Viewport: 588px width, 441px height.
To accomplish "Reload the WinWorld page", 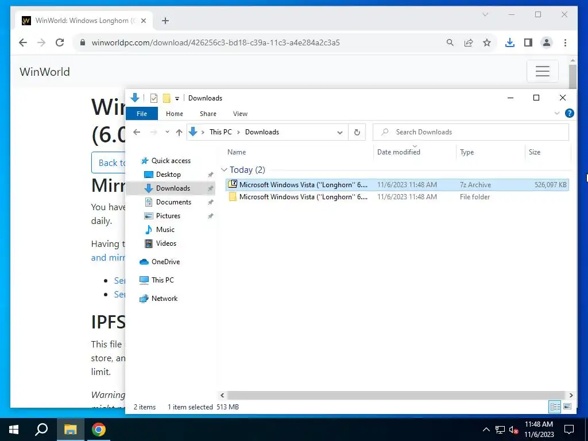I will [60, 42].
